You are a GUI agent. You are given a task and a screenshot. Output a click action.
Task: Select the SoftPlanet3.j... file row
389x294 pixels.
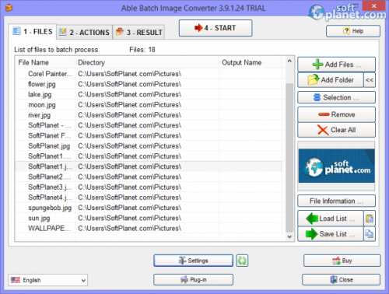click(x=149, y=187)
